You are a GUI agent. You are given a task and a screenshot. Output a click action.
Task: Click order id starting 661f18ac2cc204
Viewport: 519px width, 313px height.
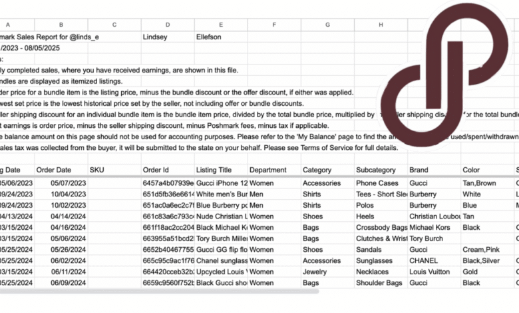click(168, 228)
